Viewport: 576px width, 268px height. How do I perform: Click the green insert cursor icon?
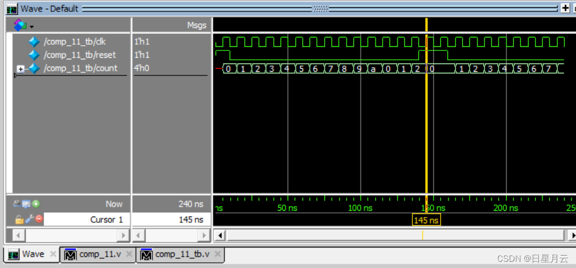[x=36, y=204]
